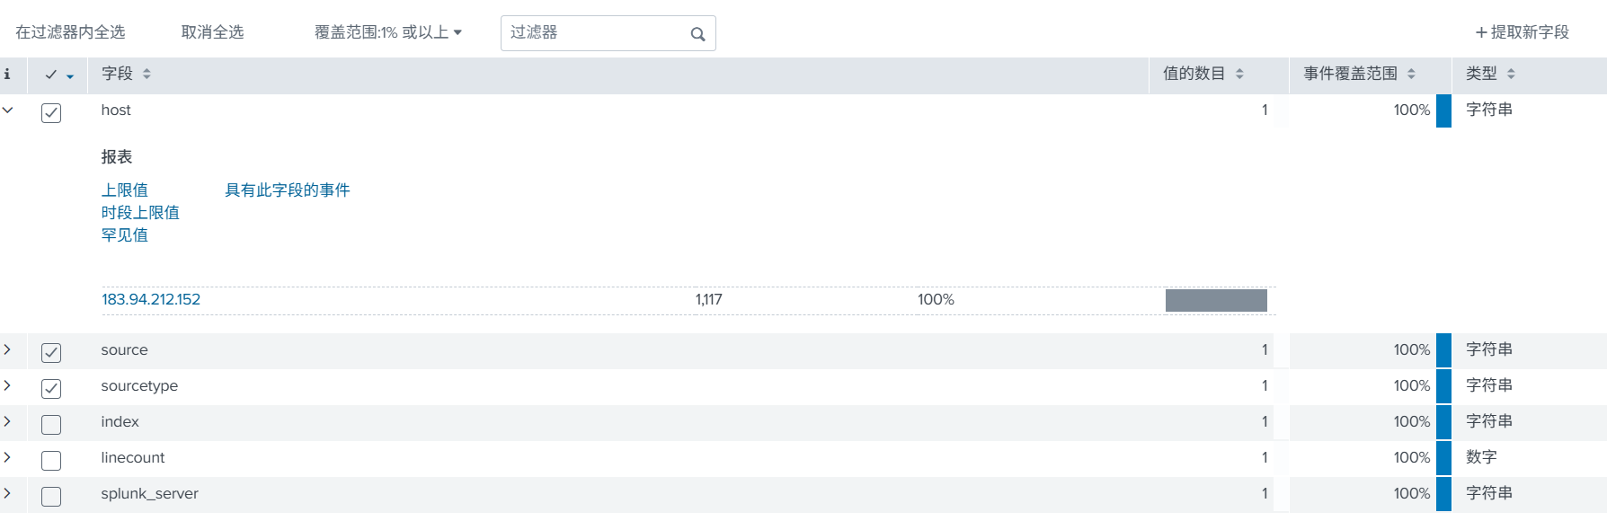Uncheck the sourcetype field checkbox
Screen dimensions: 1607x521
pos(51,388)
